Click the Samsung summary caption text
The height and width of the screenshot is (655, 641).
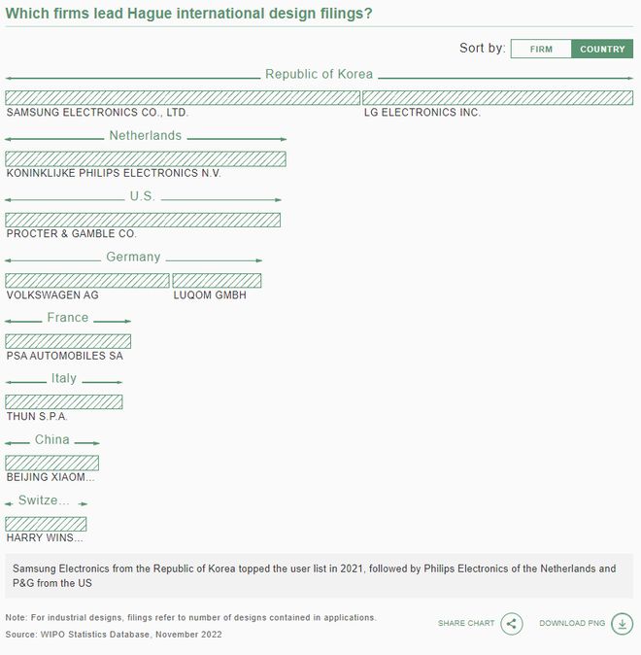click(314, 575)
